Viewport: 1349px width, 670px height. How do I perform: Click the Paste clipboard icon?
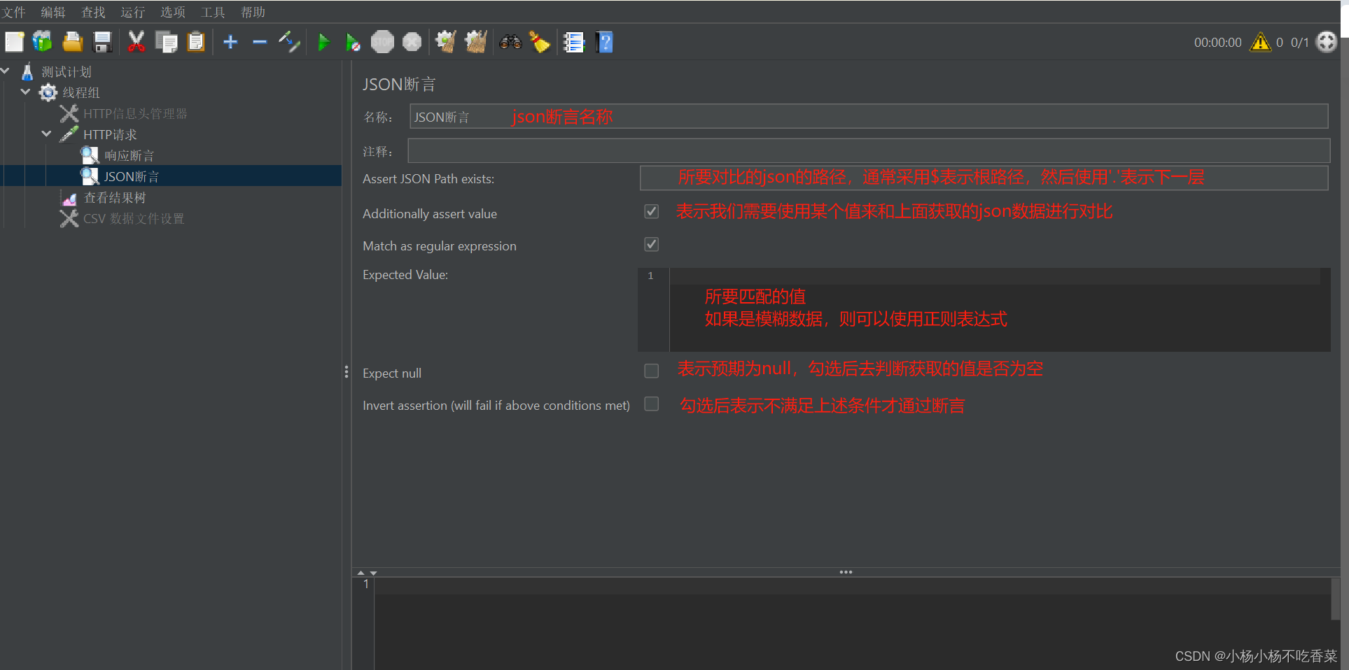(197, 42)
